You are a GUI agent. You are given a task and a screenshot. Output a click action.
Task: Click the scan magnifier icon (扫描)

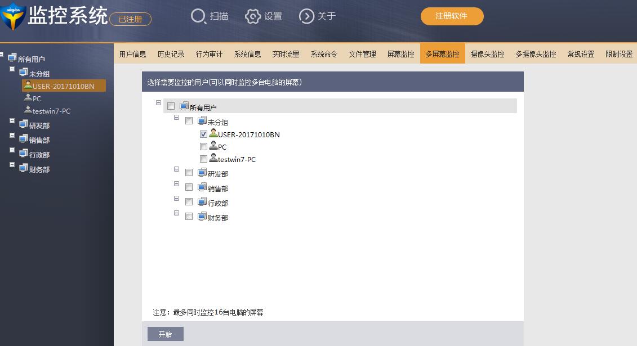coord(198,16)
